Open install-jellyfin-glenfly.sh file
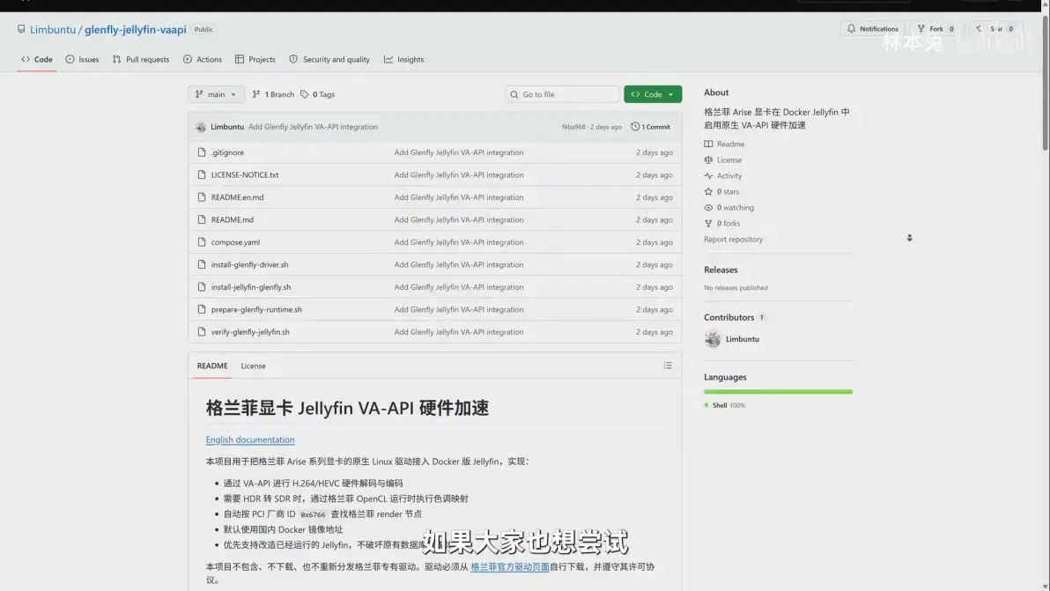Screen dimensions: 1050x591 pos(251,287)
